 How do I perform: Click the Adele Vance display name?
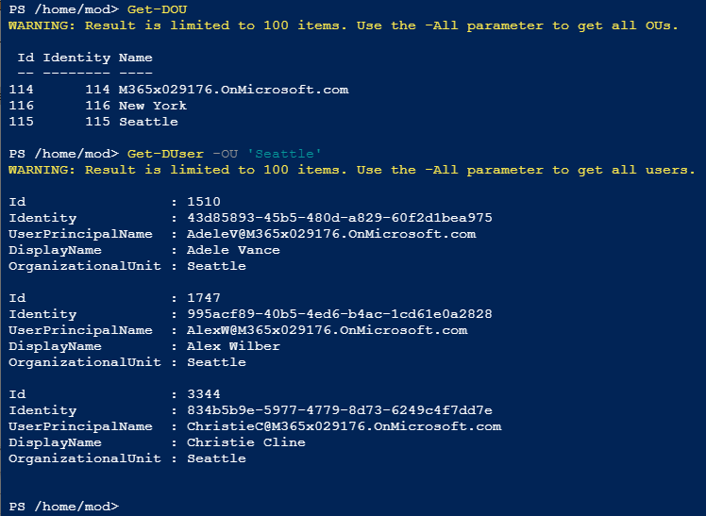[x=233, y=250]
